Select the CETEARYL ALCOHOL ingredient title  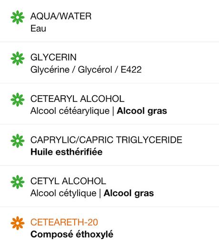coord(77,99)
